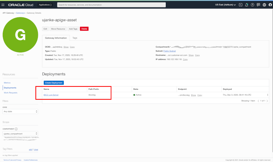Click the IP address value 193.122.169.118
This screenshot has height=162, width=273.
click(x=174, y=59)
